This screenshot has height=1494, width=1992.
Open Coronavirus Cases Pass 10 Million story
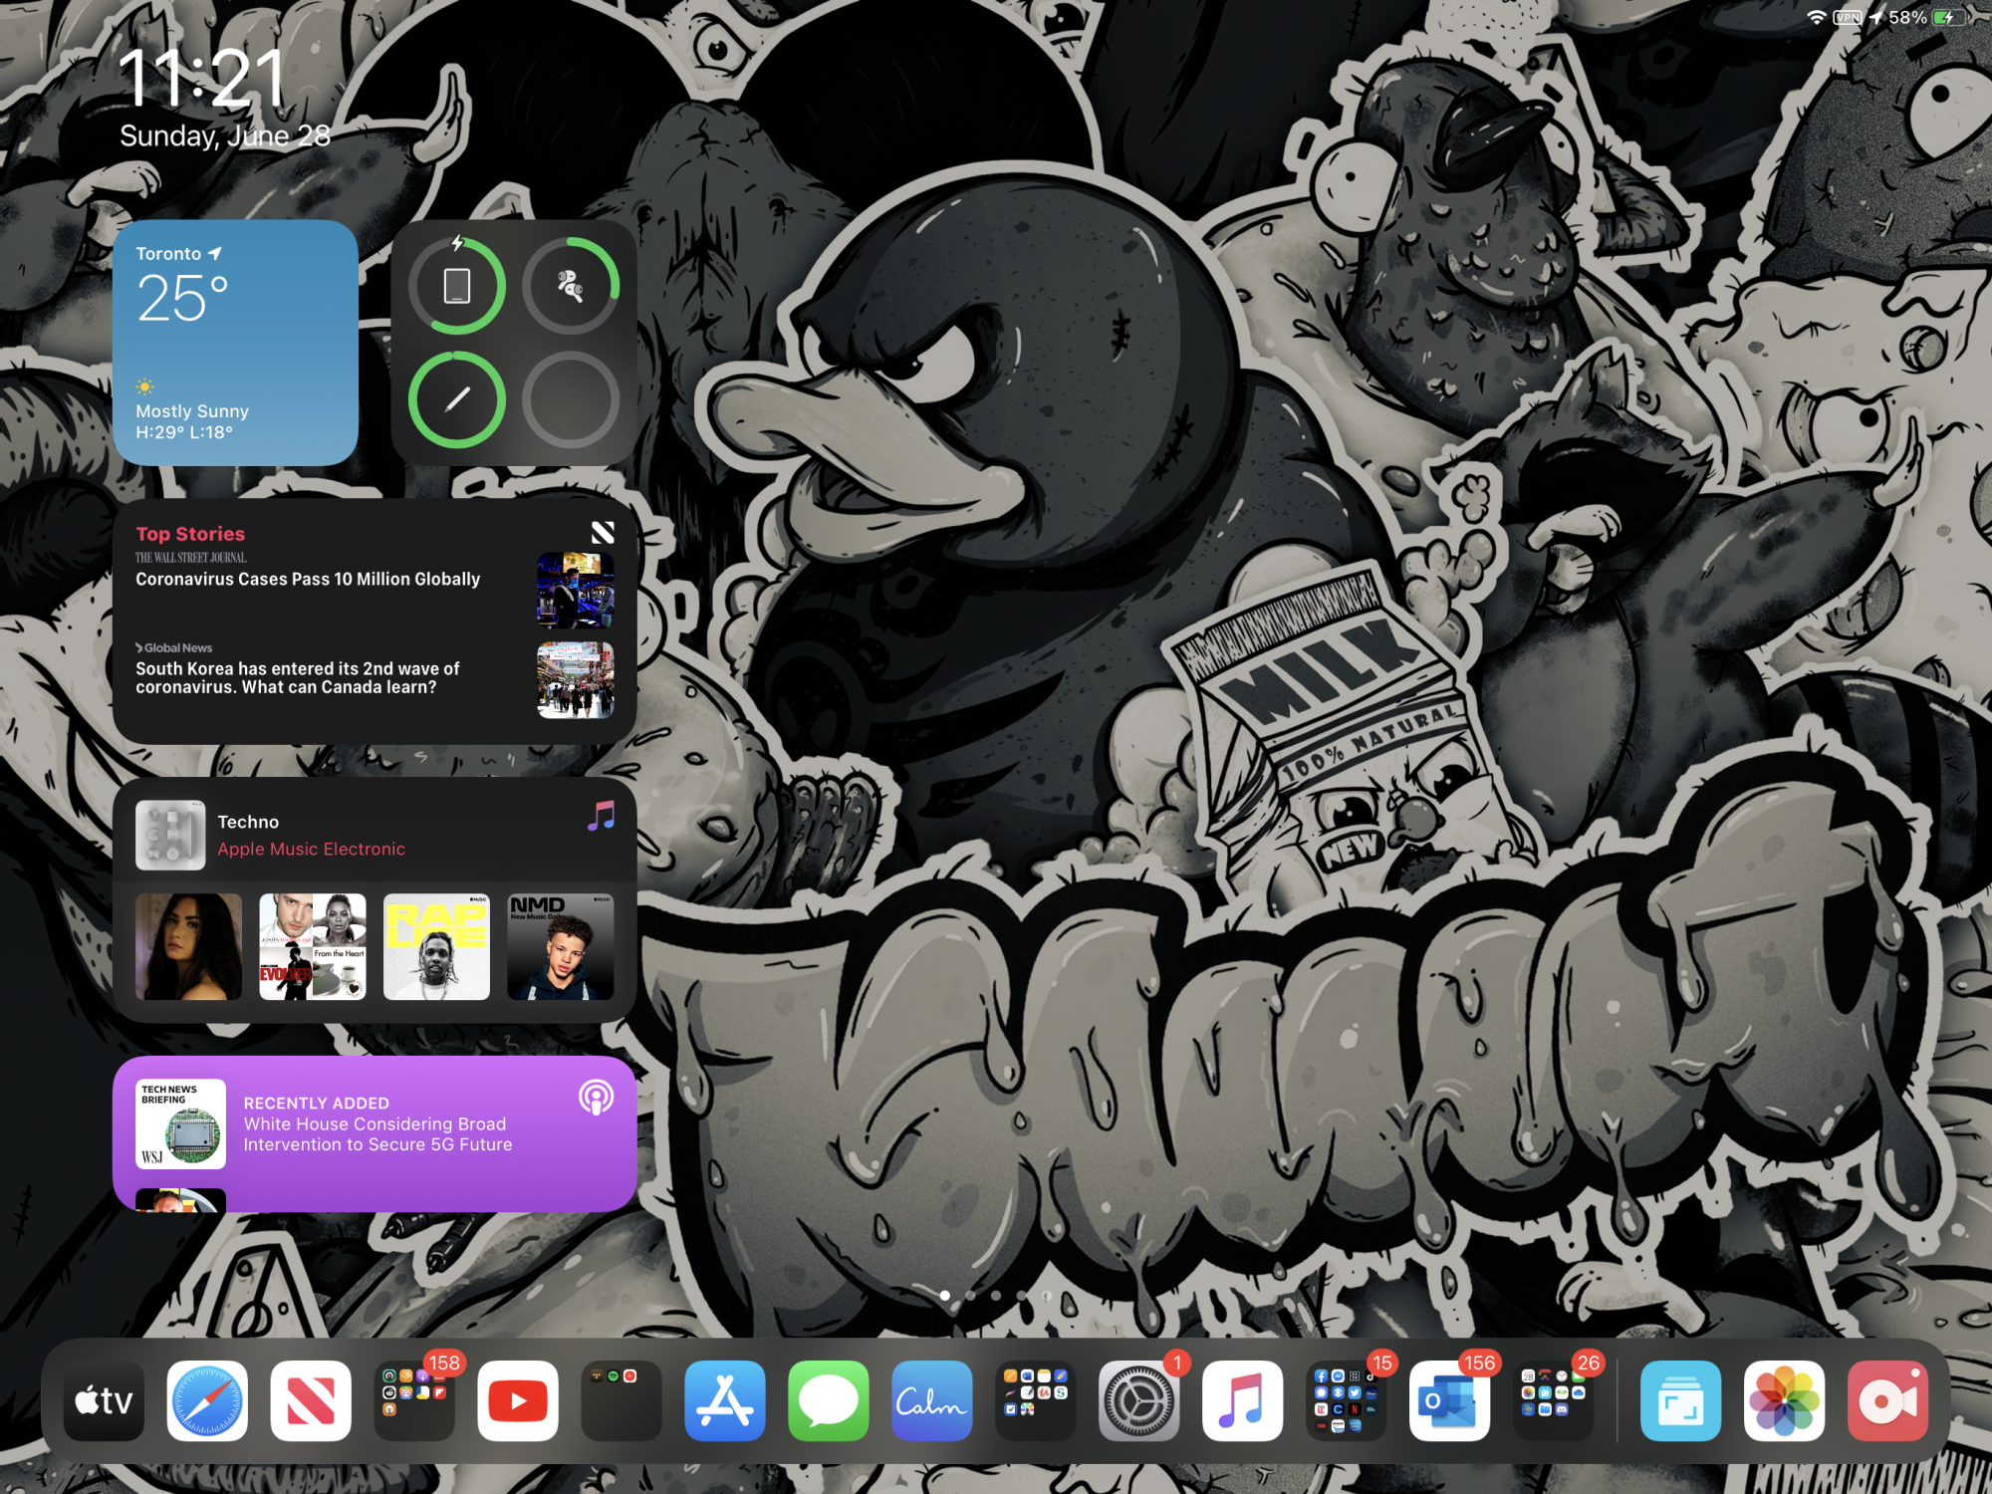(x=309, y=579)
